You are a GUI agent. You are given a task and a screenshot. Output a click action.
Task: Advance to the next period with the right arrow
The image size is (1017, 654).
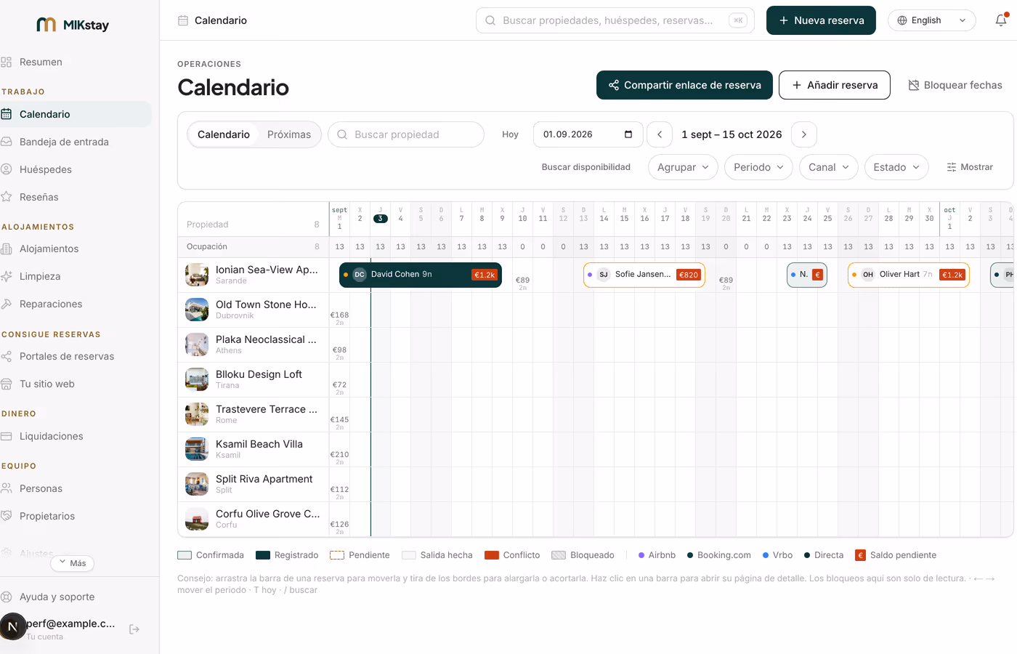point(803,134)
